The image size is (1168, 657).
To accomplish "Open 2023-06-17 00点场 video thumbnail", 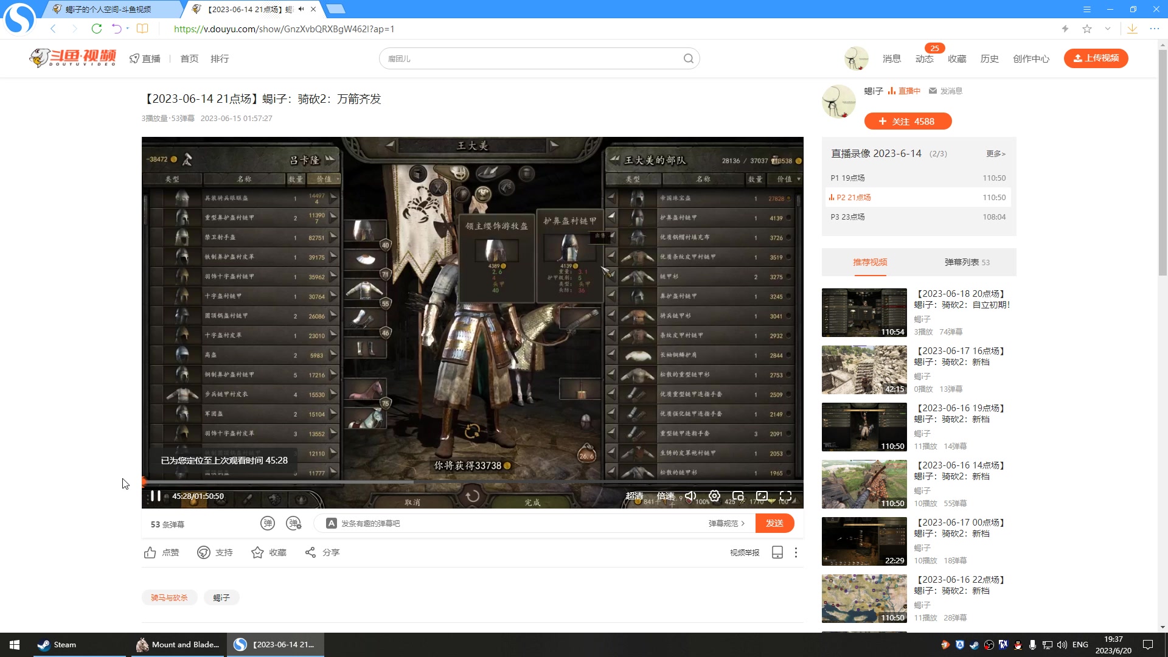I will click(x=864, y=541).
